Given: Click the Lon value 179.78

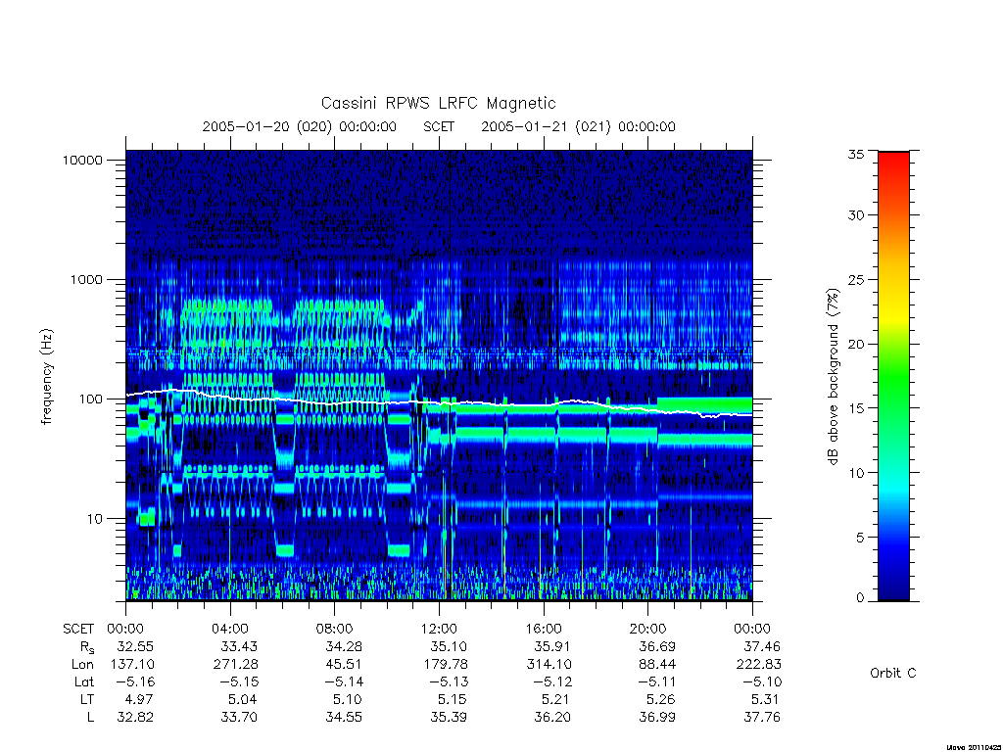Looking at the screenshot, I should 446,665.
